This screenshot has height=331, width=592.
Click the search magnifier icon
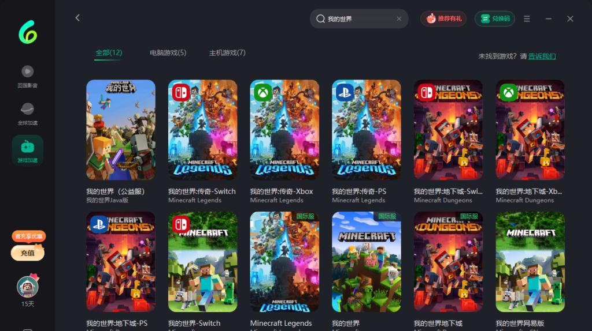[x=320, y=19]
